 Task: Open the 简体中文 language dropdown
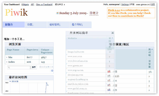[x=60, y=5]
